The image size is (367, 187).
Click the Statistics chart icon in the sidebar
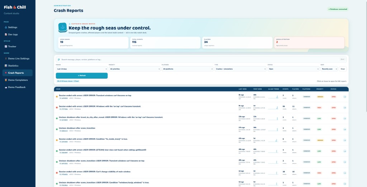click(6, 65)
